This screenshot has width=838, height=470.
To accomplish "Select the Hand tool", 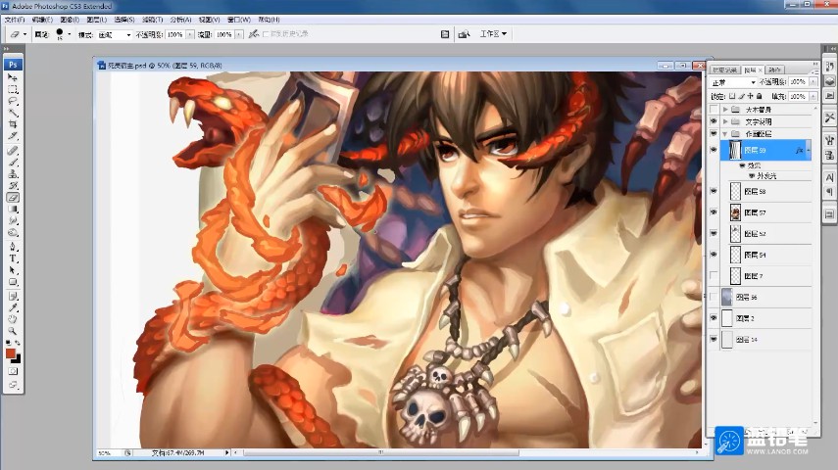I will tap(13, 319).
